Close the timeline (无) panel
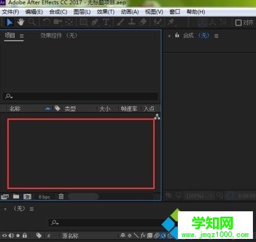Viewport: 256px width, 242px height. point(6,209)
